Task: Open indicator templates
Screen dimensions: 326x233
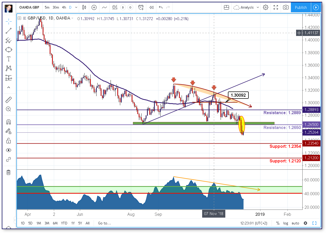Action: (x=114, y=7)
